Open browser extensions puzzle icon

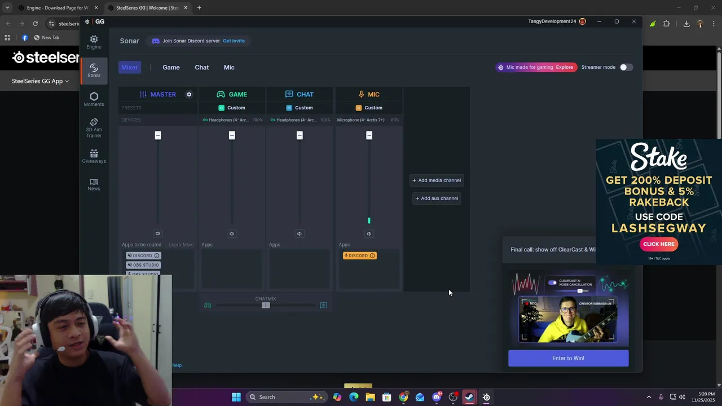pos(667,24)
